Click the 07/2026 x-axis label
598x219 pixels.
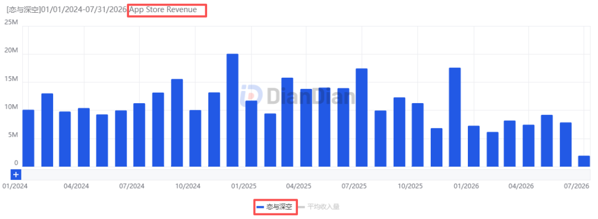click(576, 186)
